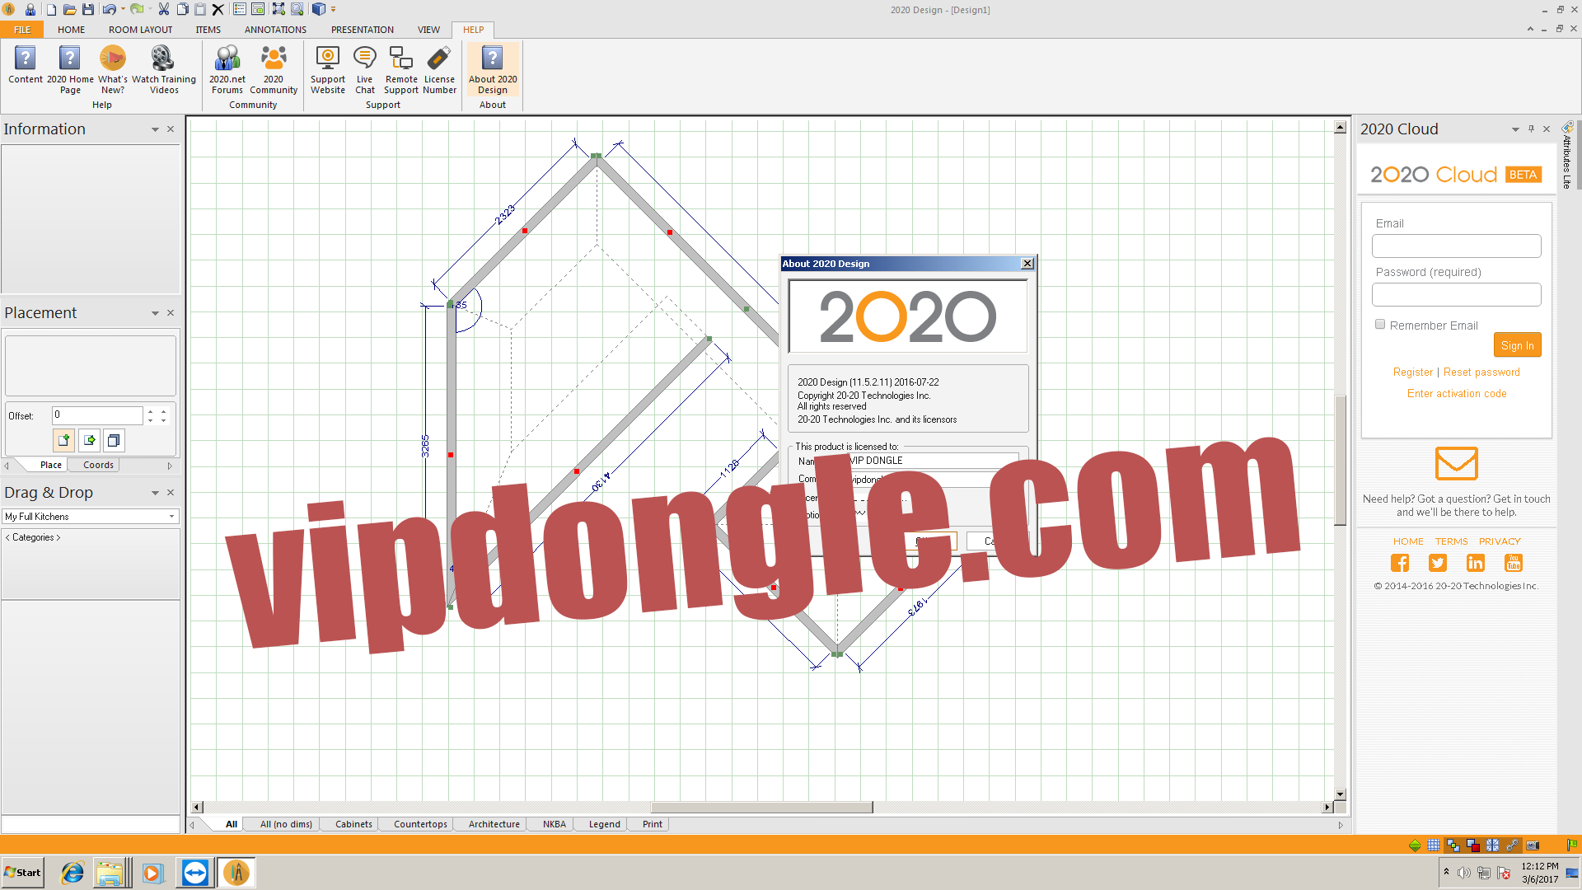Click the Sign In button
This screenshot has width=1582, height=890.
1517,344
